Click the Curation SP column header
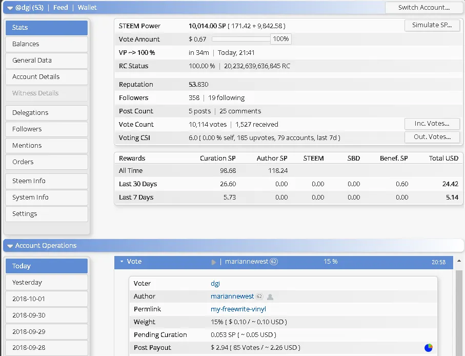Viewport: 465px width, 356px height. click(x=218, y=159)
